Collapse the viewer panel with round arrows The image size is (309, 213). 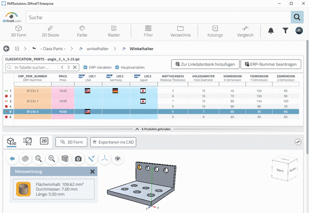(x=298, y=142)
